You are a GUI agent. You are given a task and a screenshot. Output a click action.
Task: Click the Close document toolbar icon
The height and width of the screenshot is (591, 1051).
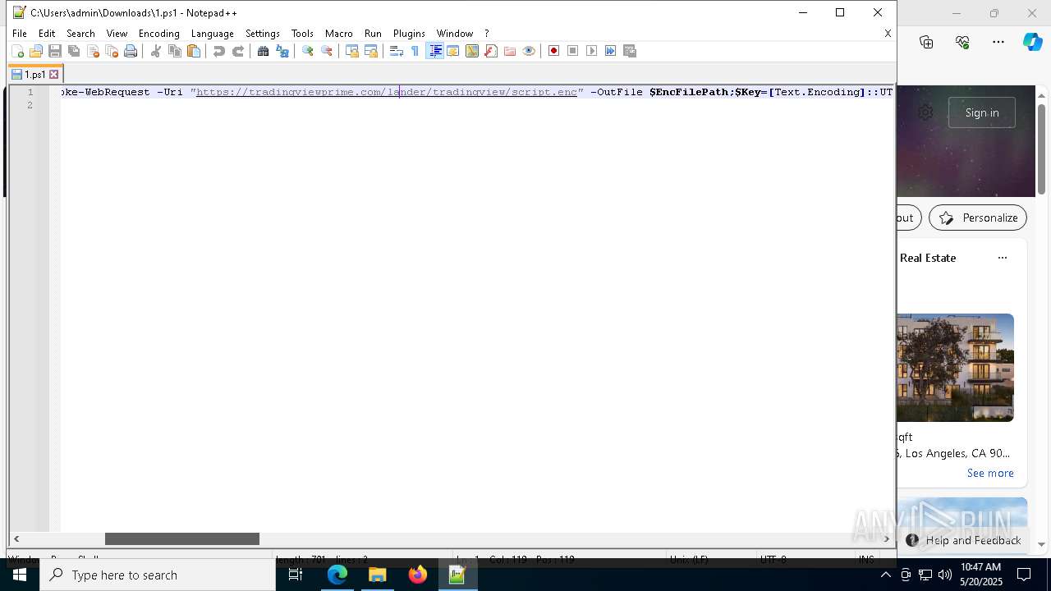click(93, 51)
